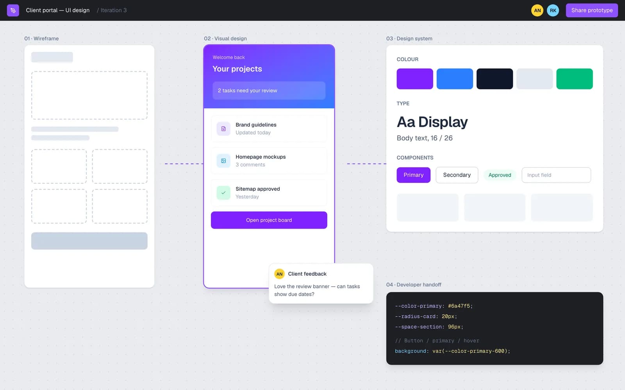Click the 2 tasks need your review banner

coord(269,90)
